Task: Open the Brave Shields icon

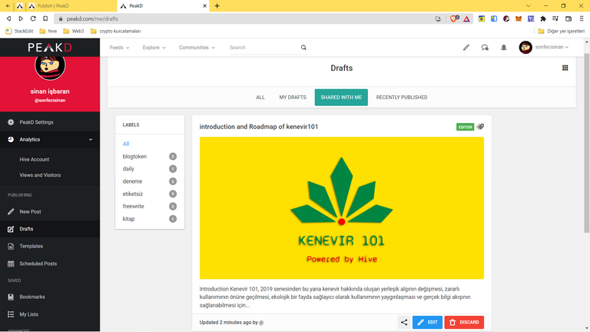Action: (454, 18)
